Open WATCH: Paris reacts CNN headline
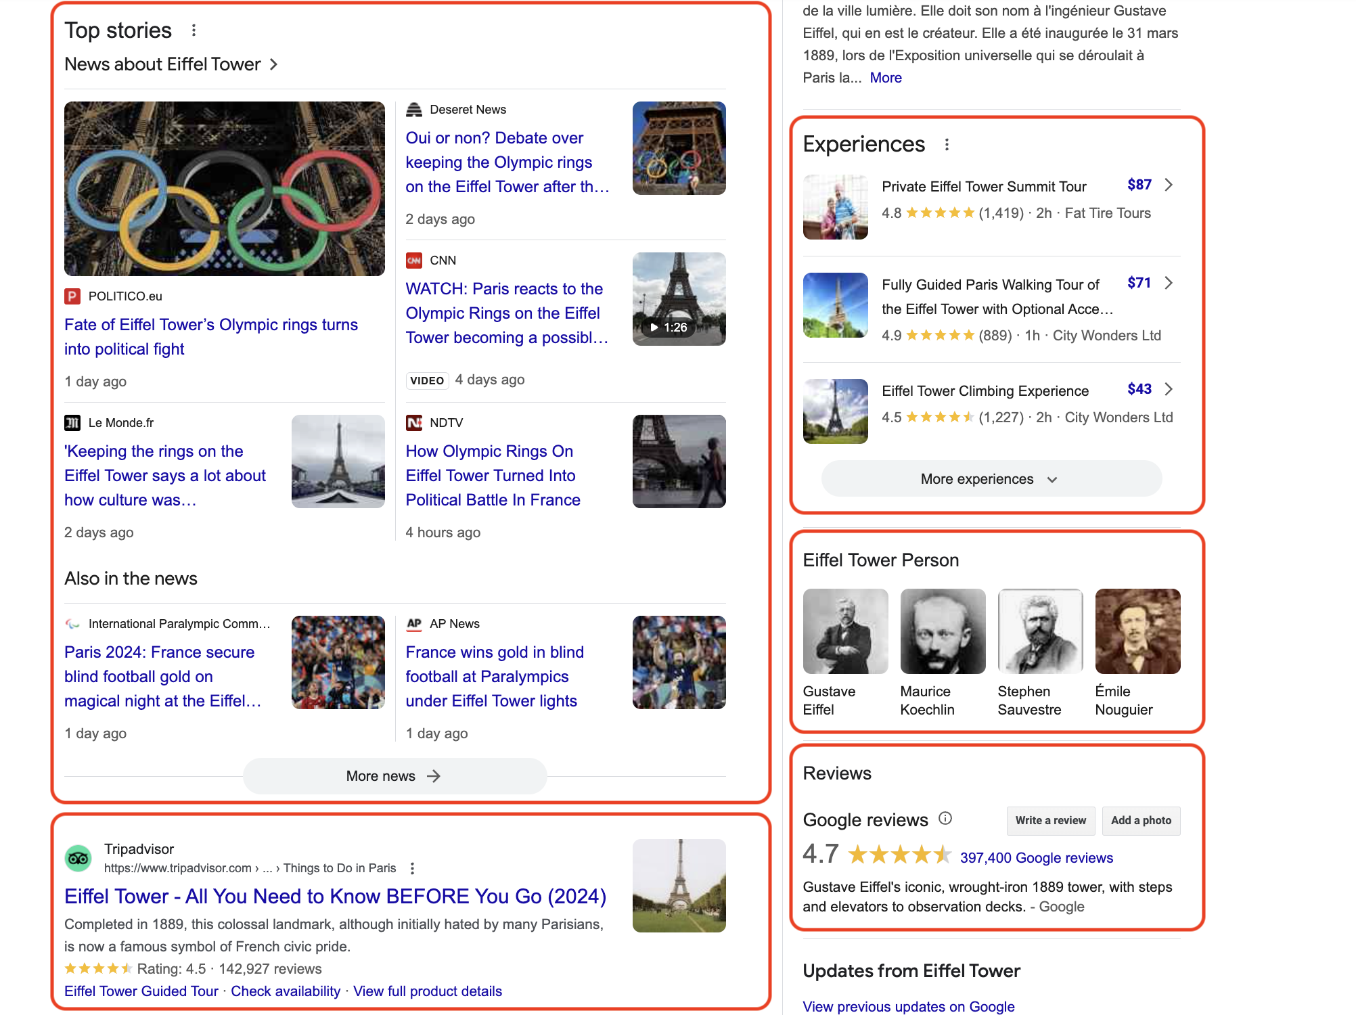 [507, 313]
